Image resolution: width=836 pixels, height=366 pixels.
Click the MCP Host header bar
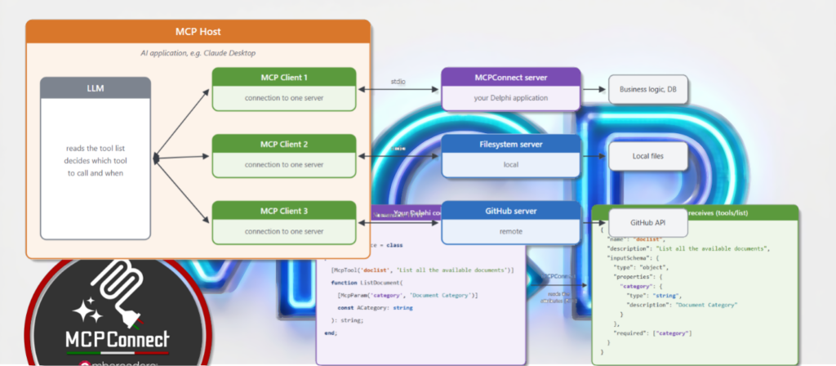198,32
